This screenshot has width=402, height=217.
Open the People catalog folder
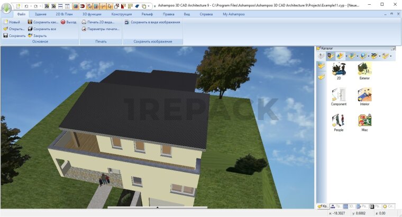[x=339, y=122]
